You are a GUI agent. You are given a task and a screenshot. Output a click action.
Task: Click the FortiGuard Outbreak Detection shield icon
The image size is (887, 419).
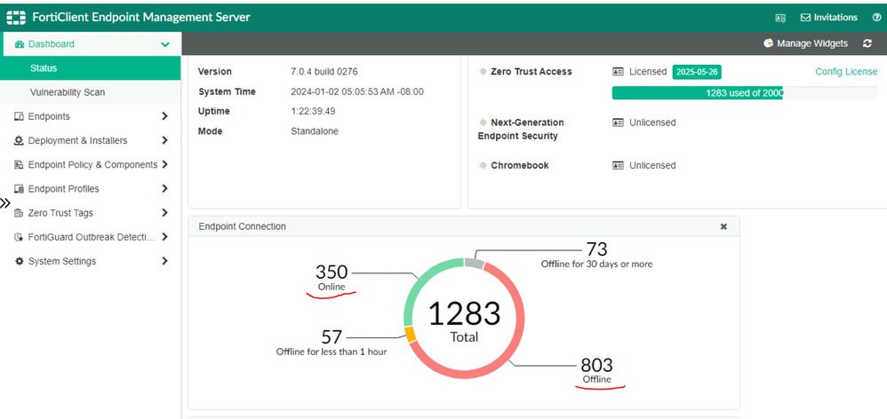pyautogui.click(x=19, y=237)
